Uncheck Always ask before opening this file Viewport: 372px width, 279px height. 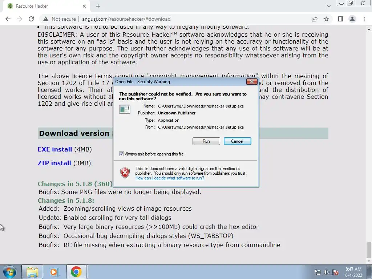[x=121, y=154]
